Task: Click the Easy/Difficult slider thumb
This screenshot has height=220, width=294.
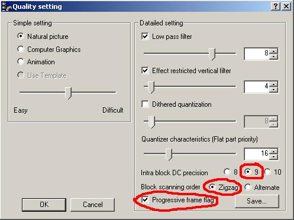Action: point(69,93)
